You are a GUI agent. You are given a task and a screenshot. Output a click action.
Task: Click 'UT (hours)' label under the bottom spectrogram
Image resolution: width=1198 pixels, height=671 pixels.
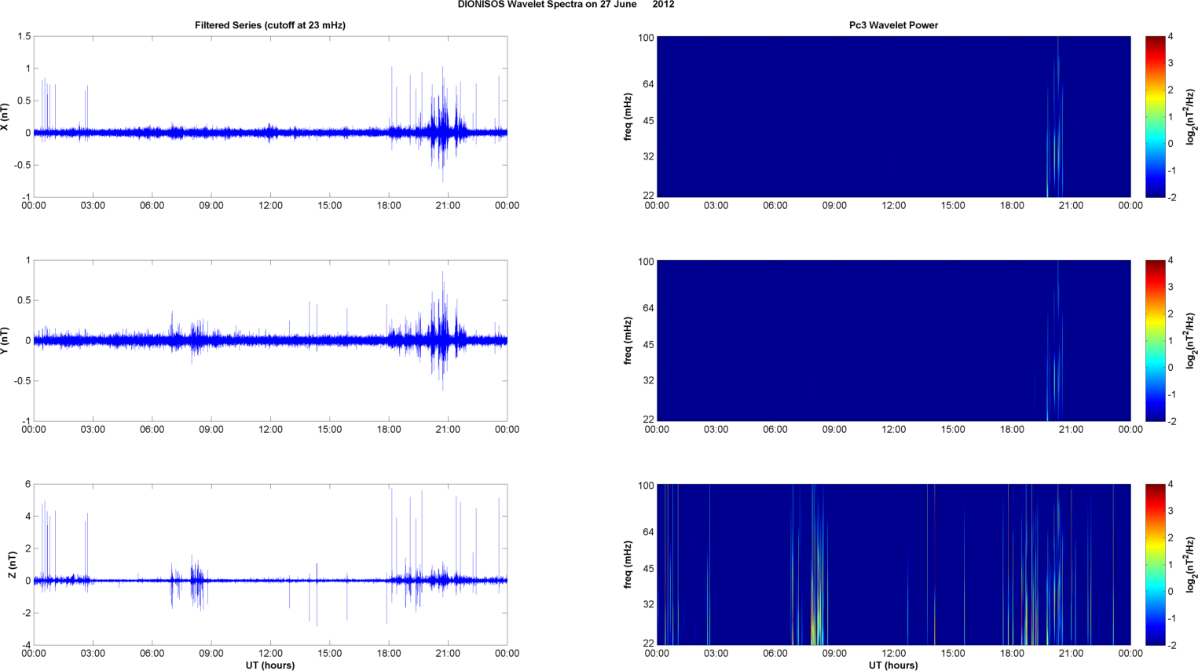(893, 665)
